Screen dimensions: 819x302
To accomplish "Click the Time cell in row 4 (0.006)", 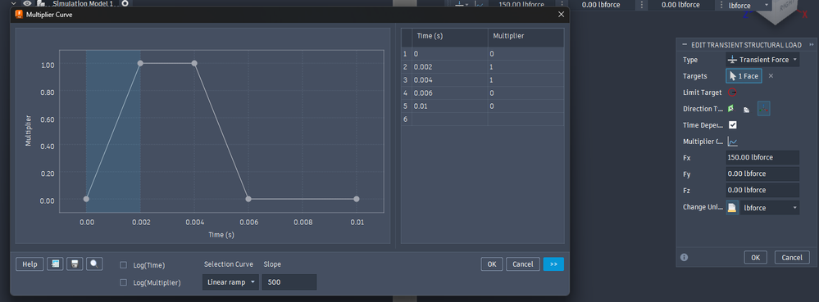I will pos(450,92).
